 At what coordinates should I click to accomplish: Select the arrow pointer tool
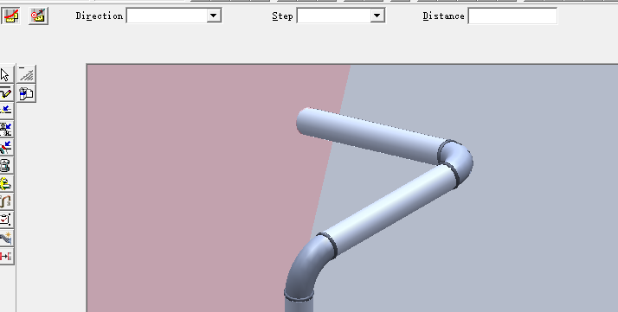tap(5, 74)
